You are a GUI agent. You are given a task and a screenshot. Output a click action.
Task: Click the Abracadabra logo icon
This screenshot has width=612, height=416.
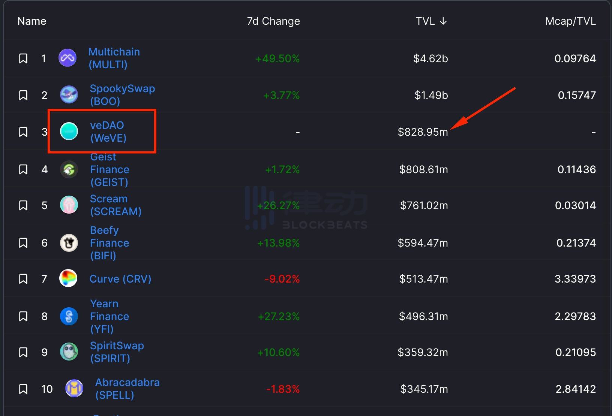coord(74,388)
